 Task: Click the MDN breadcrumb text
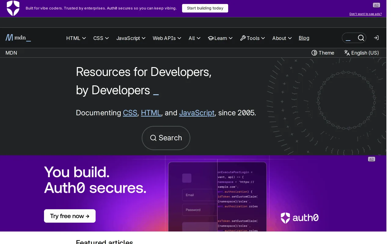pyautogui.click(x=11, y=53)
